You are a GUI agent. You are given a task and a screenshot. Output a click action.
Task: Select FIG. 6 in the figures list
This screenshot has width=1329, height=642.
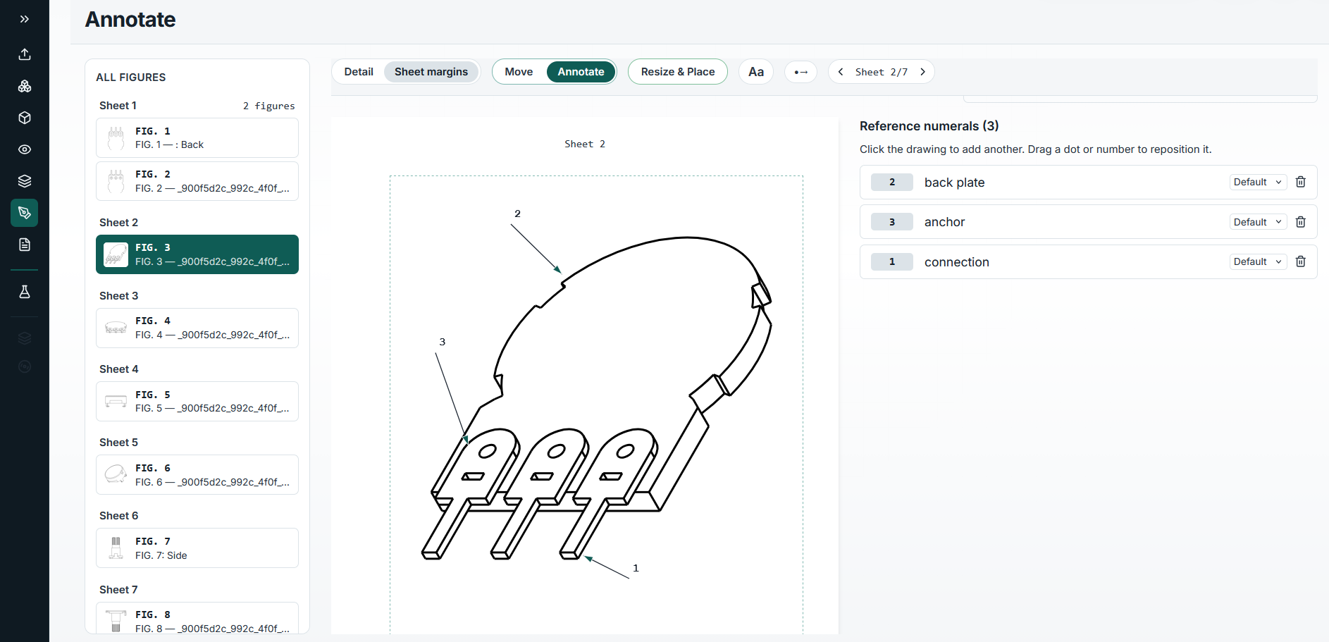(x=197, y=475)
